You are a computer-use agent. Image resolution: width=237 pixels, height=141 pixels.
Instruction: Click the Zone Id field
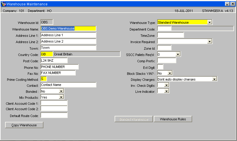point(164,48)
